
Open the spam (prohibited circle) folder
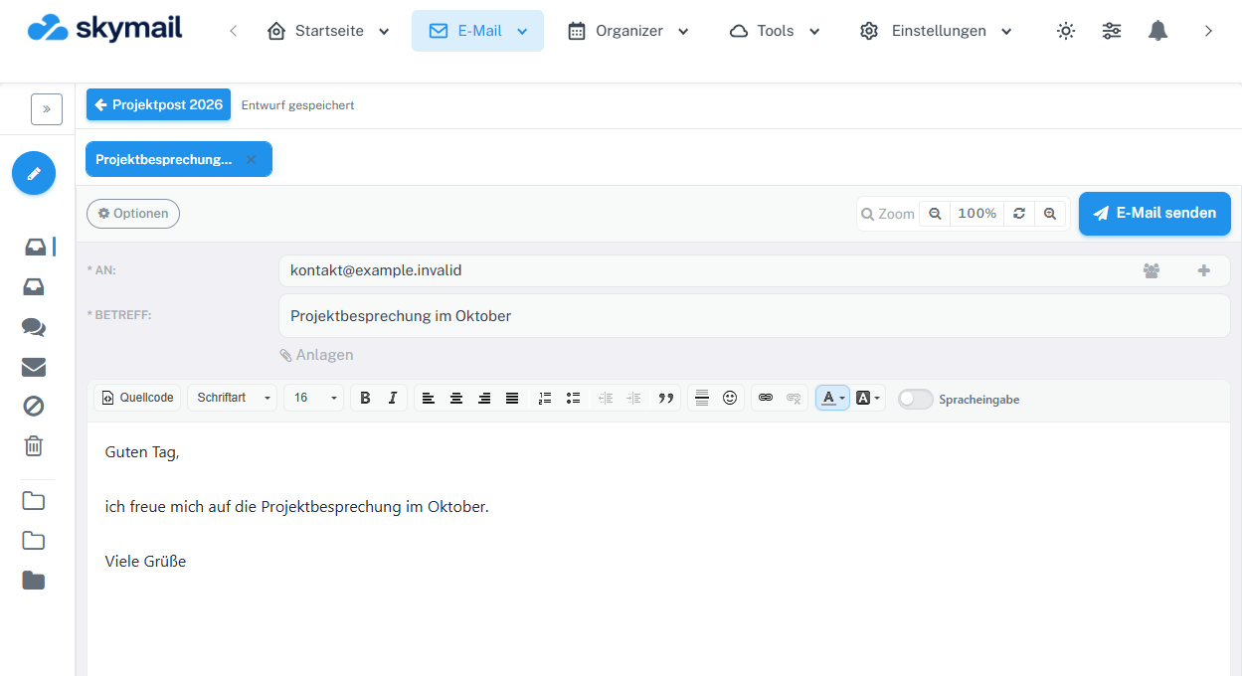pyautogui.click(x=34, y=406)
